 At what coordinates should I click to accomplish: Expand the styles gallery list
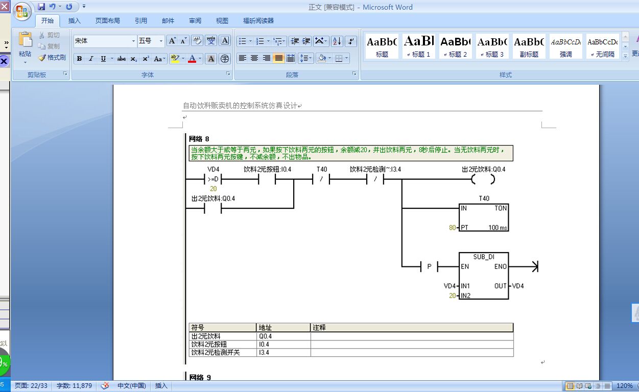click(x=626, y=57)
